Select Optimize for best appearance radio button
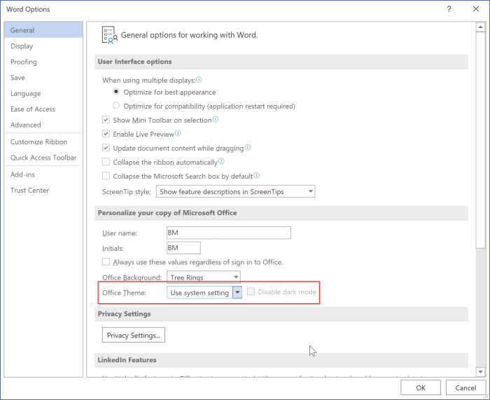Screen dimensions: 490x400 (x=116, y=92)
